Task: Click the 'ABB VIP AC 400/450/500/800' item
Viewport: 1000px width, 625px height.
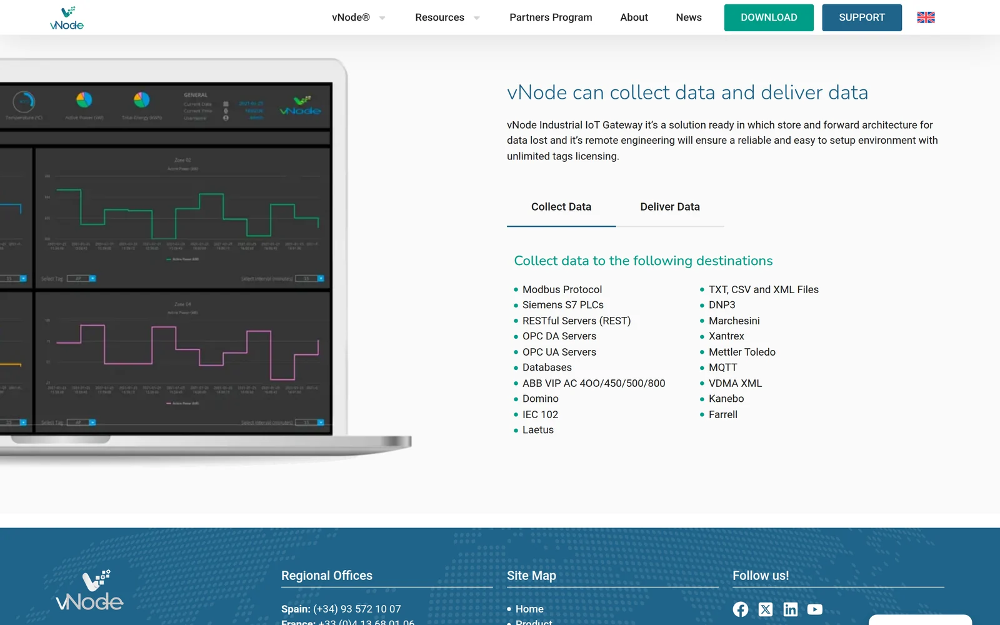Action: coord(594,383)
